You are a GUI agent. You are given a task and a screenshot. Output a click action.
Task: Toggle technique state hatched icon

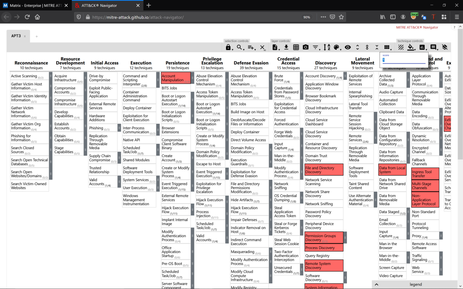pyautogui.click(x=401, y=47)
